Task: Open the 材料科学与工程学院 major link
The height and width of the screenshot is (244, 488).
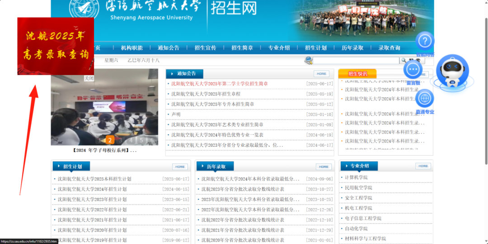Action: click(365, 239)
